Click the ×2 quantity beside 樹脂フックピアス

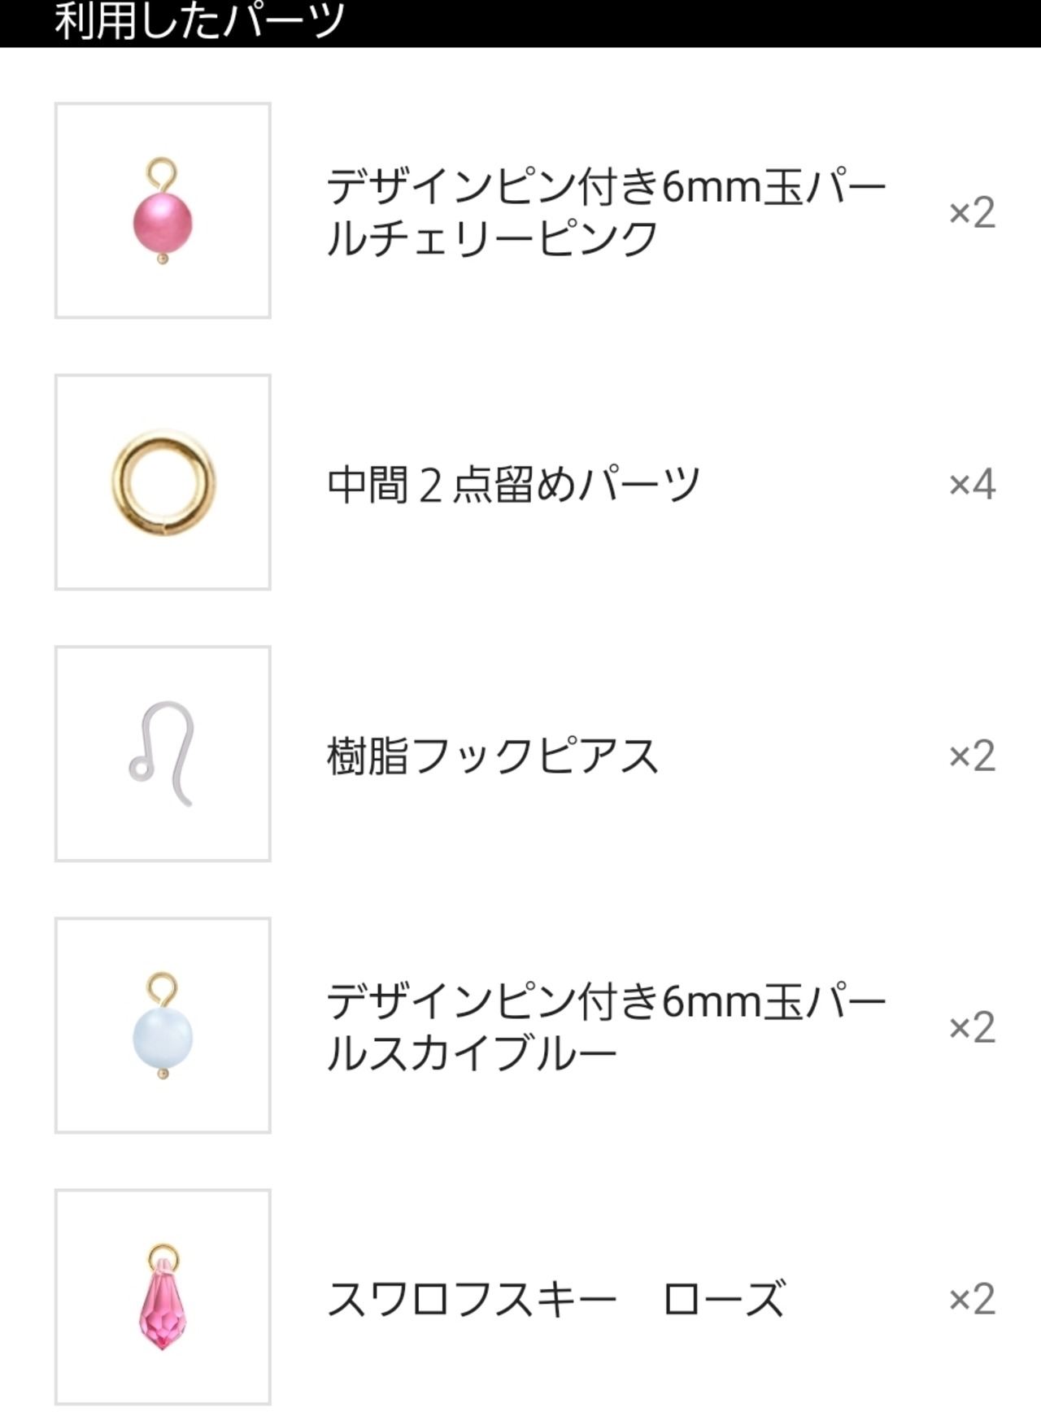point(972,756)
